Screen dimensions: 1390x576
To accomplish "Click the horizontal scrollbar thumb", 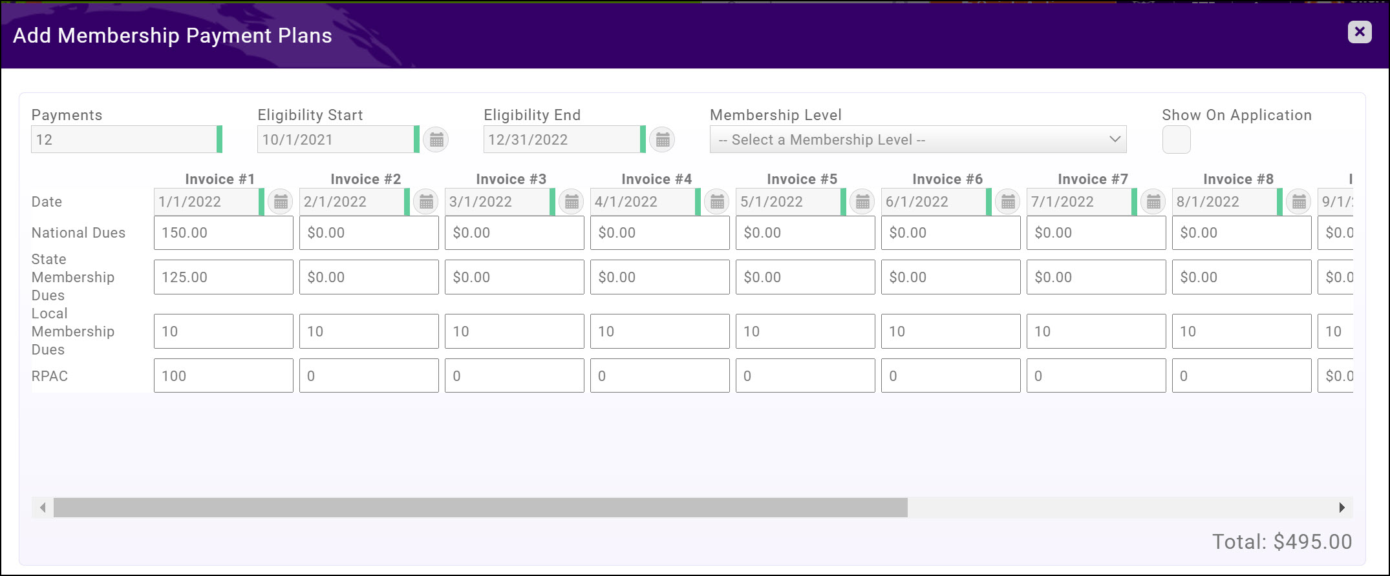I will 480,508.
